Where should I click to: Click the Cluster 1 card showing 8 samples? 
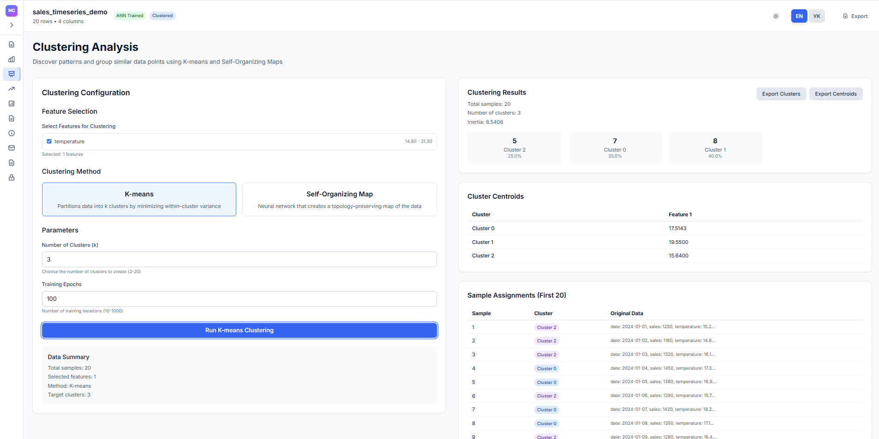715,148
